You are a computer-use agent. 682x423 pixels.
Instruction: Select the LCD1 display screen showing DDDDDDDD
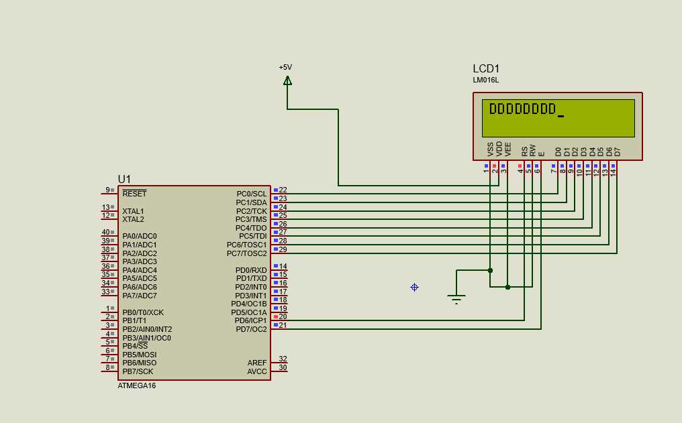point(558,118)
